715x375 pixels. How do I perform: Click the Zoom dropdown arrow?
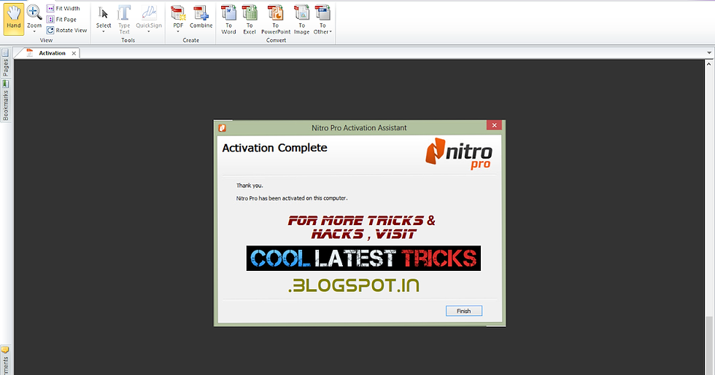34,31
